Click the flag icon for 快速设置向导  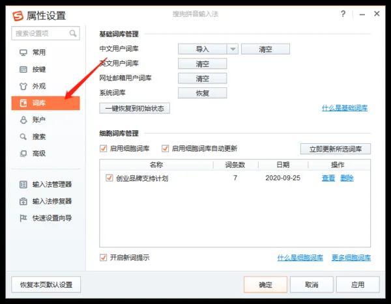(x=23, y=219)
